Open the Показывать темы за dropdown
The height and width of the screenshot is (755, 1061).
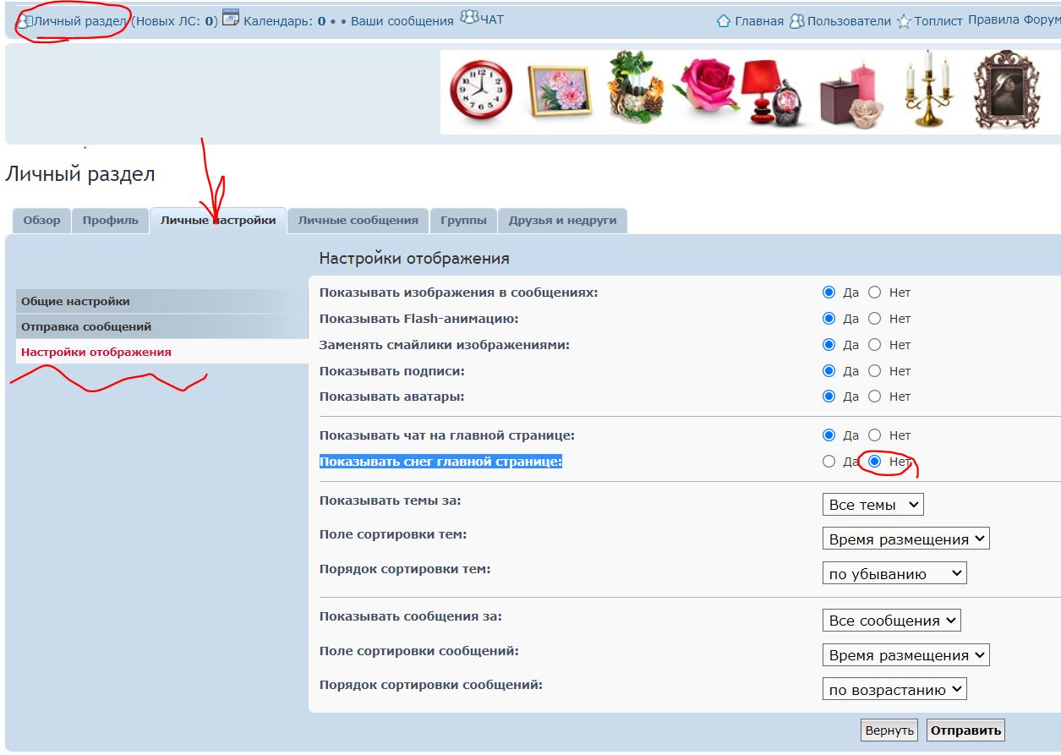point(872,505)
